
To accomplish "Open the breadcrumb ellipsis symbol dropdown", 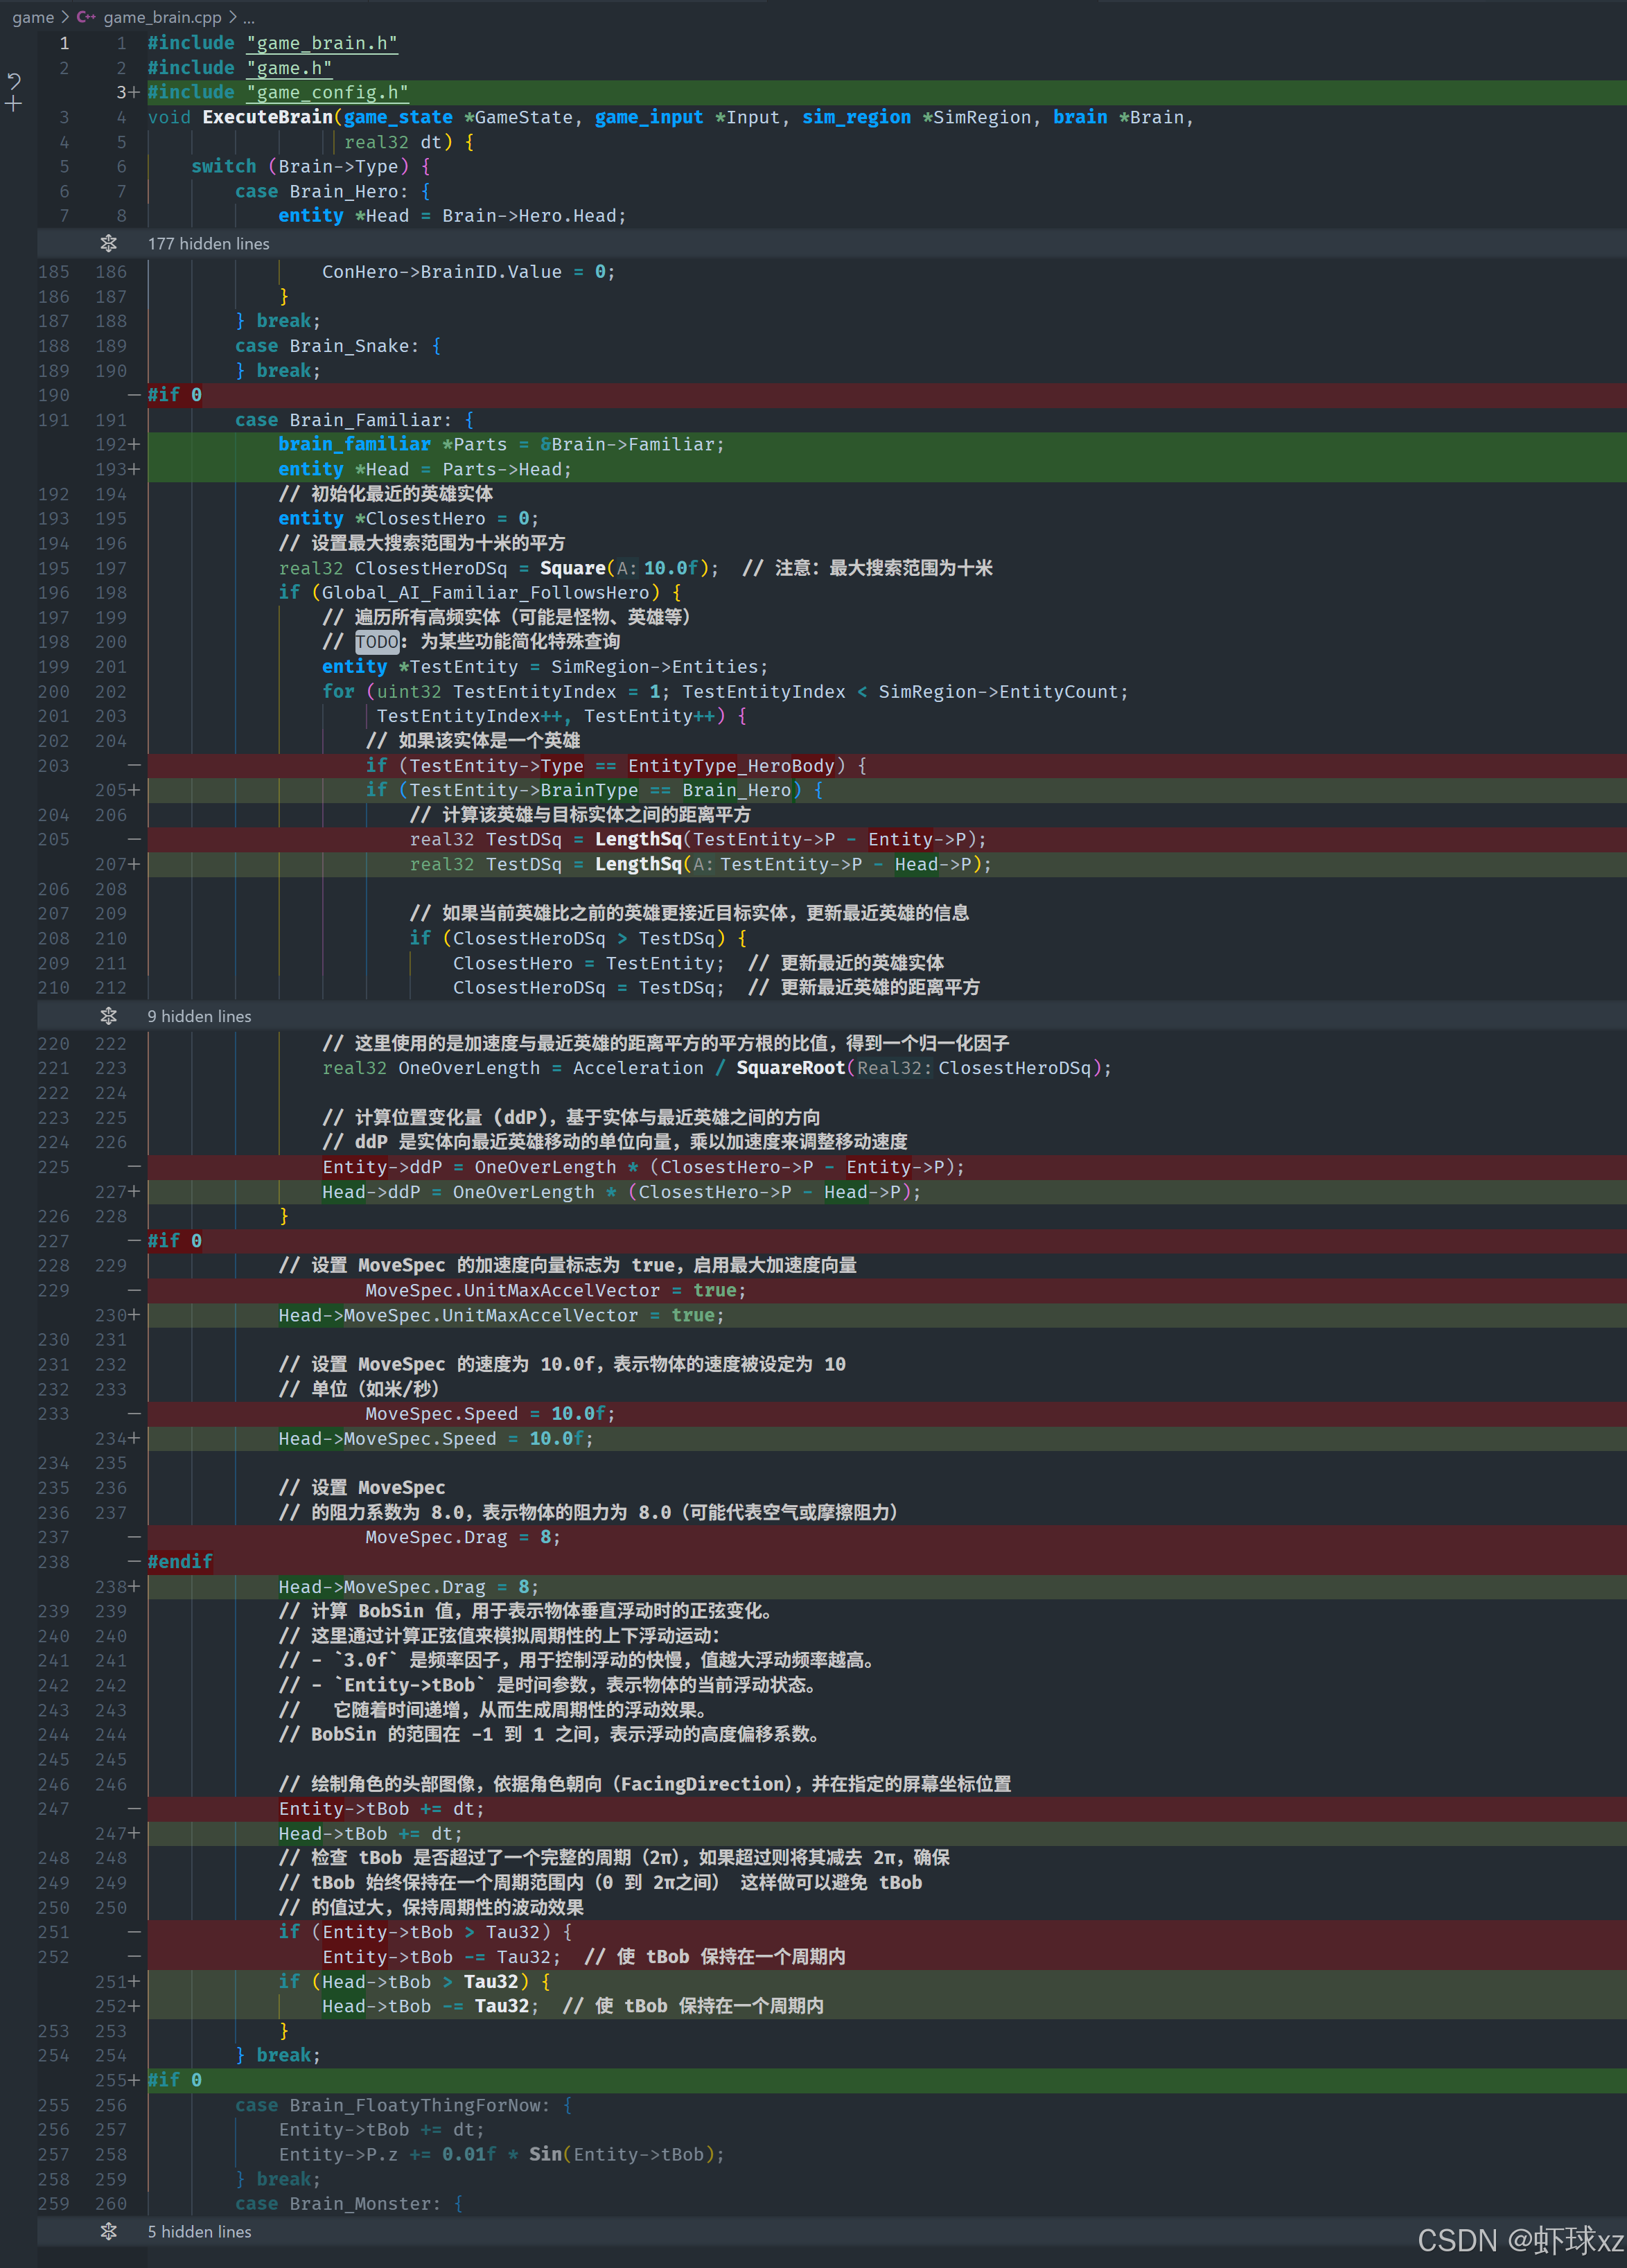I will tap(249, 17).
